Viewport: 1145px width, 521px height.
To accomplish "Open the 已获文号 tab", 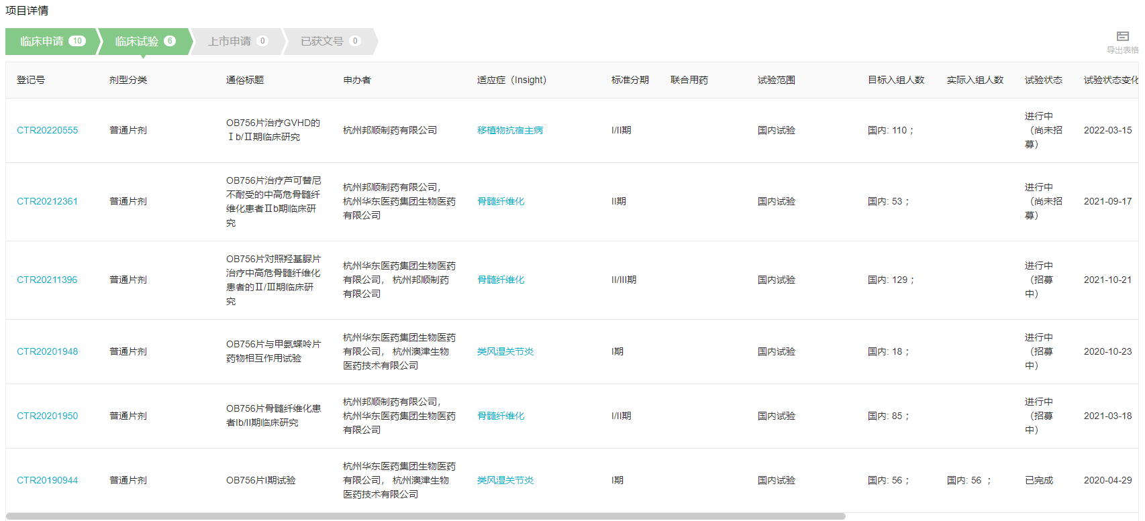I will pos(330,42).
